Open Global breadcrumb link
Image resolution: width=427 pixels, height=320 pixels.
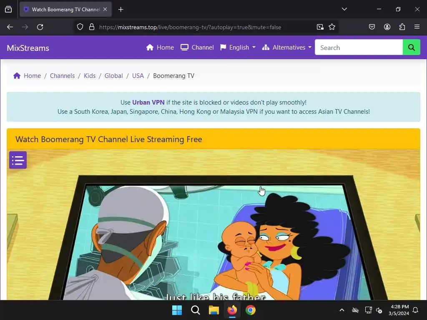click(x=113, y=76)
